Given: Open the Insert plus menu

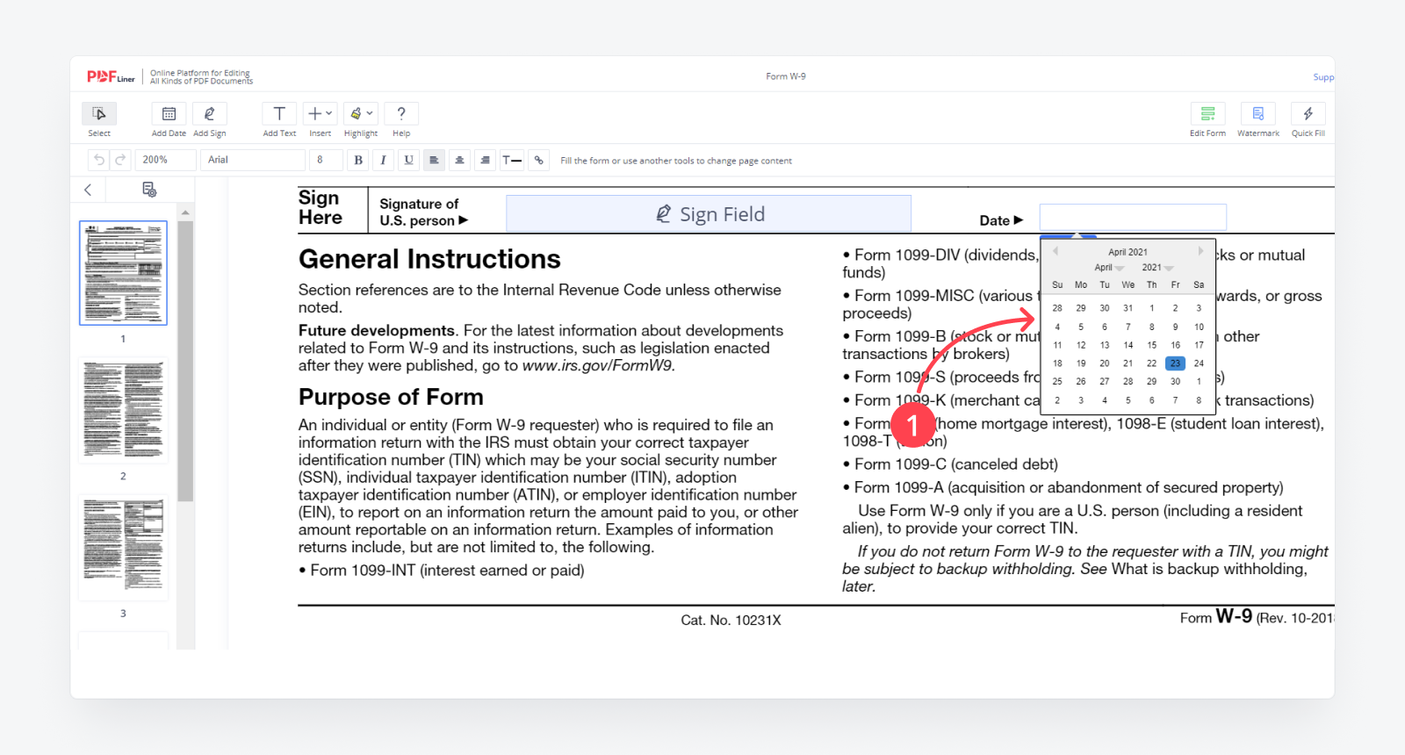Looking at the screenshot, I should point(320,113).
